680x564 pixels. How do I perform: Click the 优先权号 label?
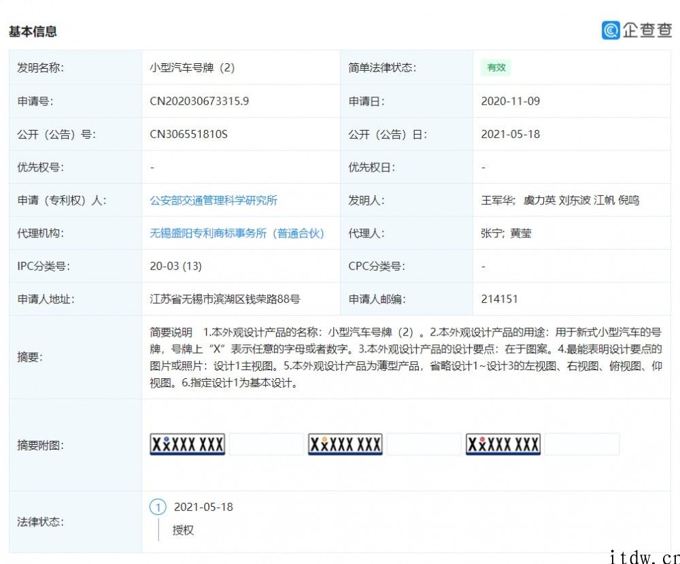[40, 167]
